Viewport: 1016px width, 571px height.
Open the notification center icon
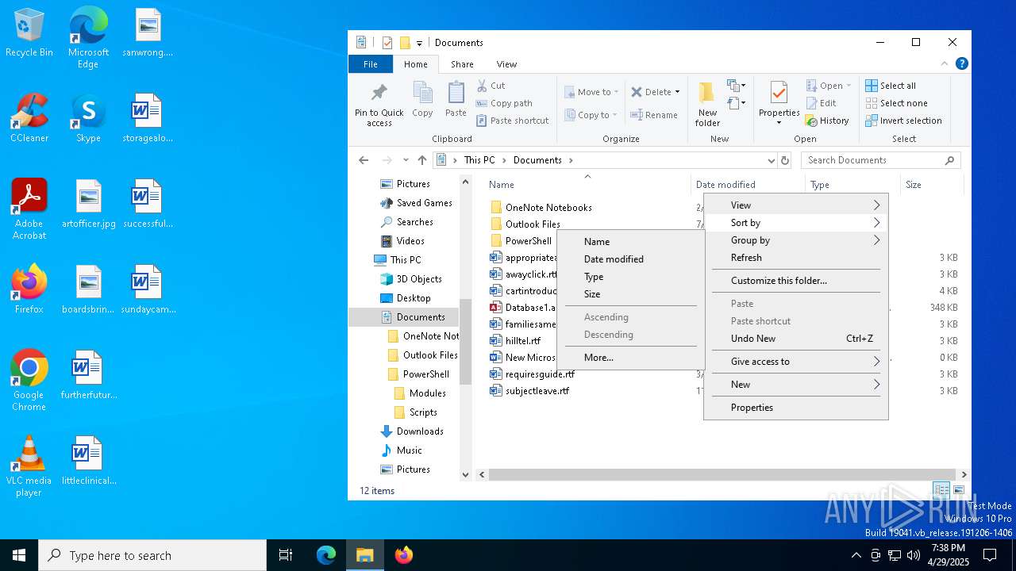(x=990, y=555)
